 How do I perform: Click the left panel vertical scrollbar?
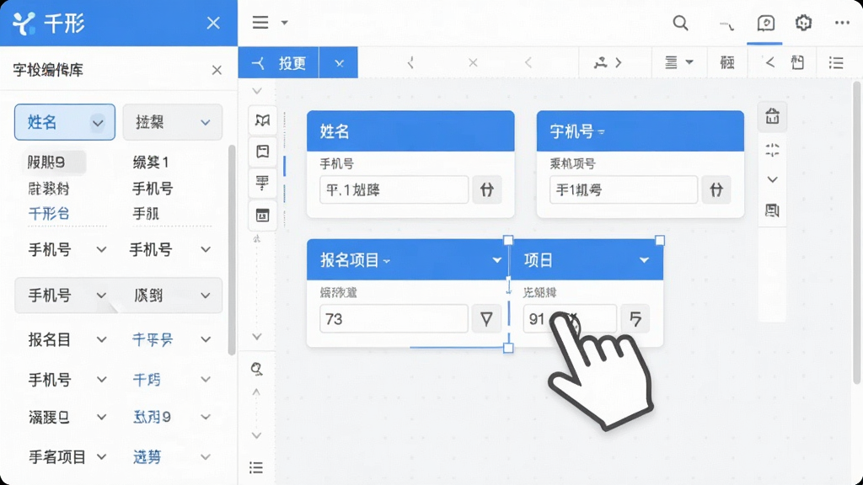tap(231, 250)
